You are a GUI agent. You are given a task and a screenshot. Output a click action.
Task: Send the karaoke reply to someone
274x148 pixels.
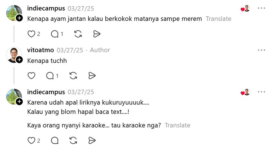click(x=92, y=141)
